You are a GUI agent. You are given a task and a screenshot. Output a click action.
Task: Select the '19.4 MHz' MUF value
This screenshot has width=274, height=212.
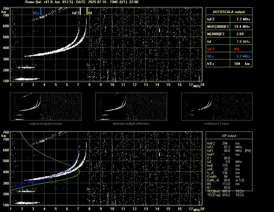[x=242, y=27]
